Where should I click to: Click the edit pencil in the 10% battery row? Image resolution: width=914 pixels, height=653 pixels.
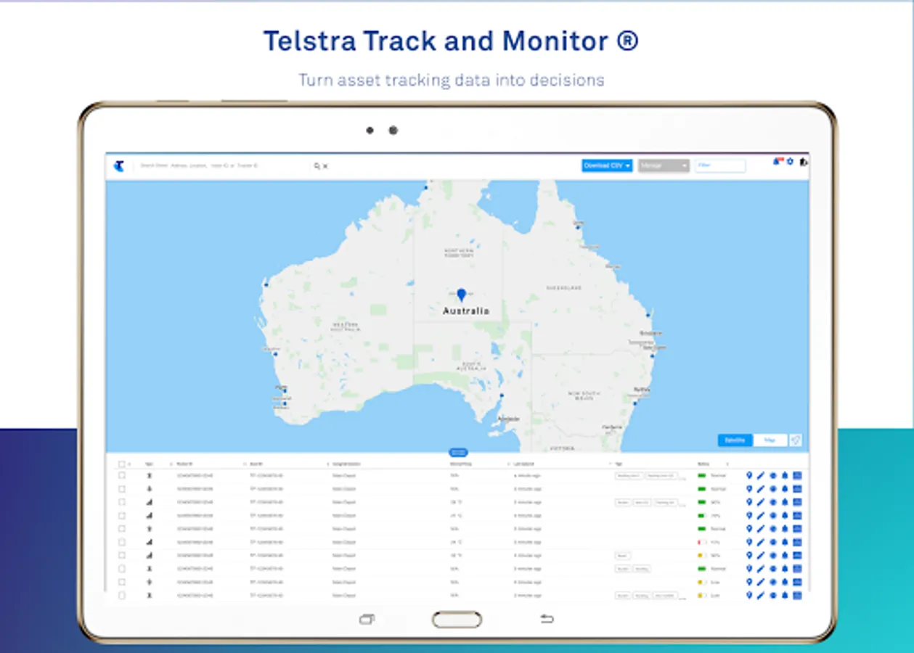761,542
